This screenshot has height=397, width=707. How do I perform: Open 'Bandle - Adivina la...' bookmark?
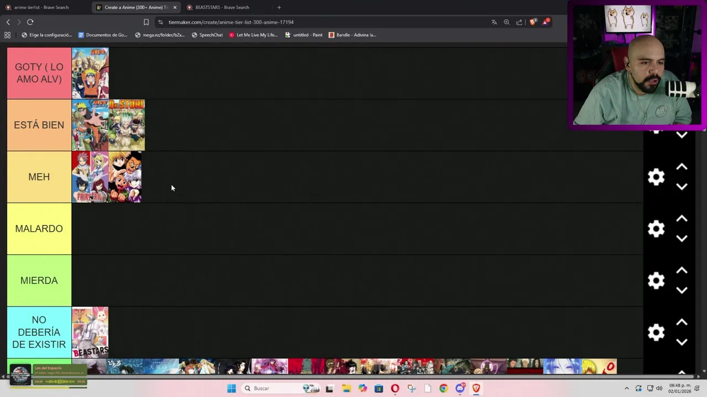coord(352,35)
